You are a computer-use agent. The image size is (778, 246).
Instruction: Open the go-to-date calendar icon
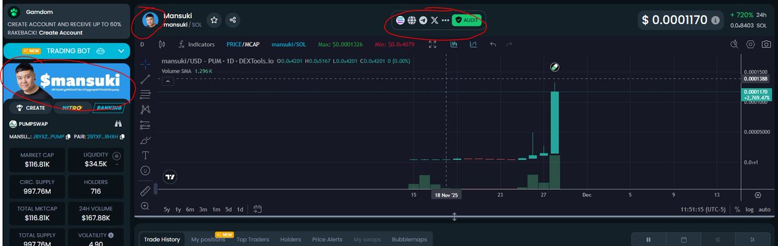(257, 209)
